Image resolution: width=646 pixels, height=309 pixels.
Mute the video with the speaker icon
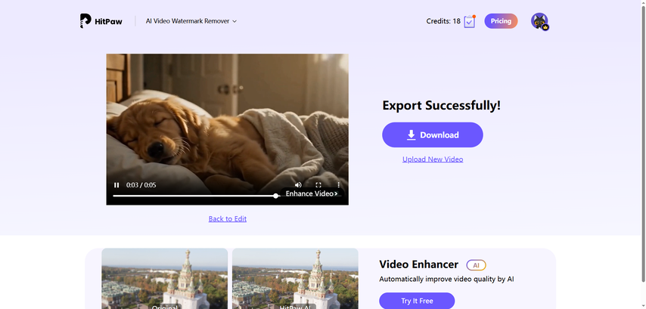[298, 185]
